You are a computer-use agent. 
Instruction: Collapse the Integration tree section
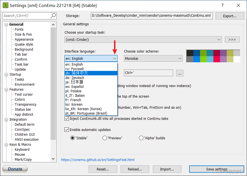coord(6,119)
